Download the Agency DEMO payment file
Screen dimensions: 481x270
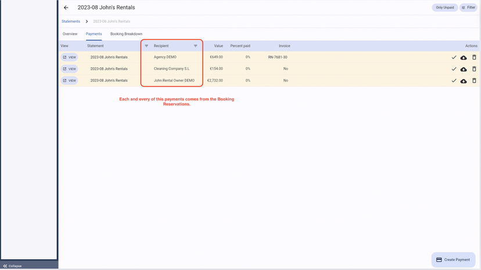click(464, 57)
